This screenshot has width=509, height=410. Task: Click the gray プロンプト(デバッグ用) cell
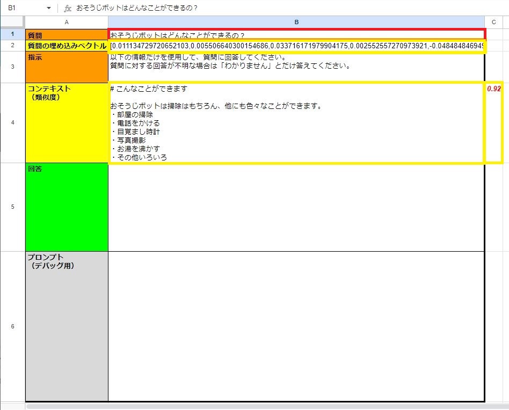[x=67, y=326]
